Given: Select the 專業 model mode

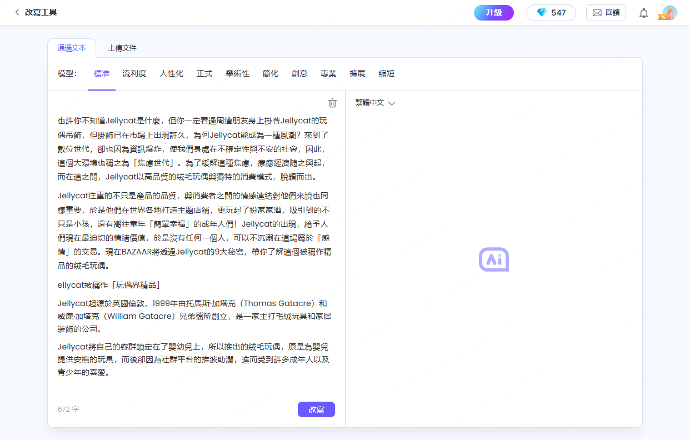Looking at the screenshot, I should coord(328,73).
